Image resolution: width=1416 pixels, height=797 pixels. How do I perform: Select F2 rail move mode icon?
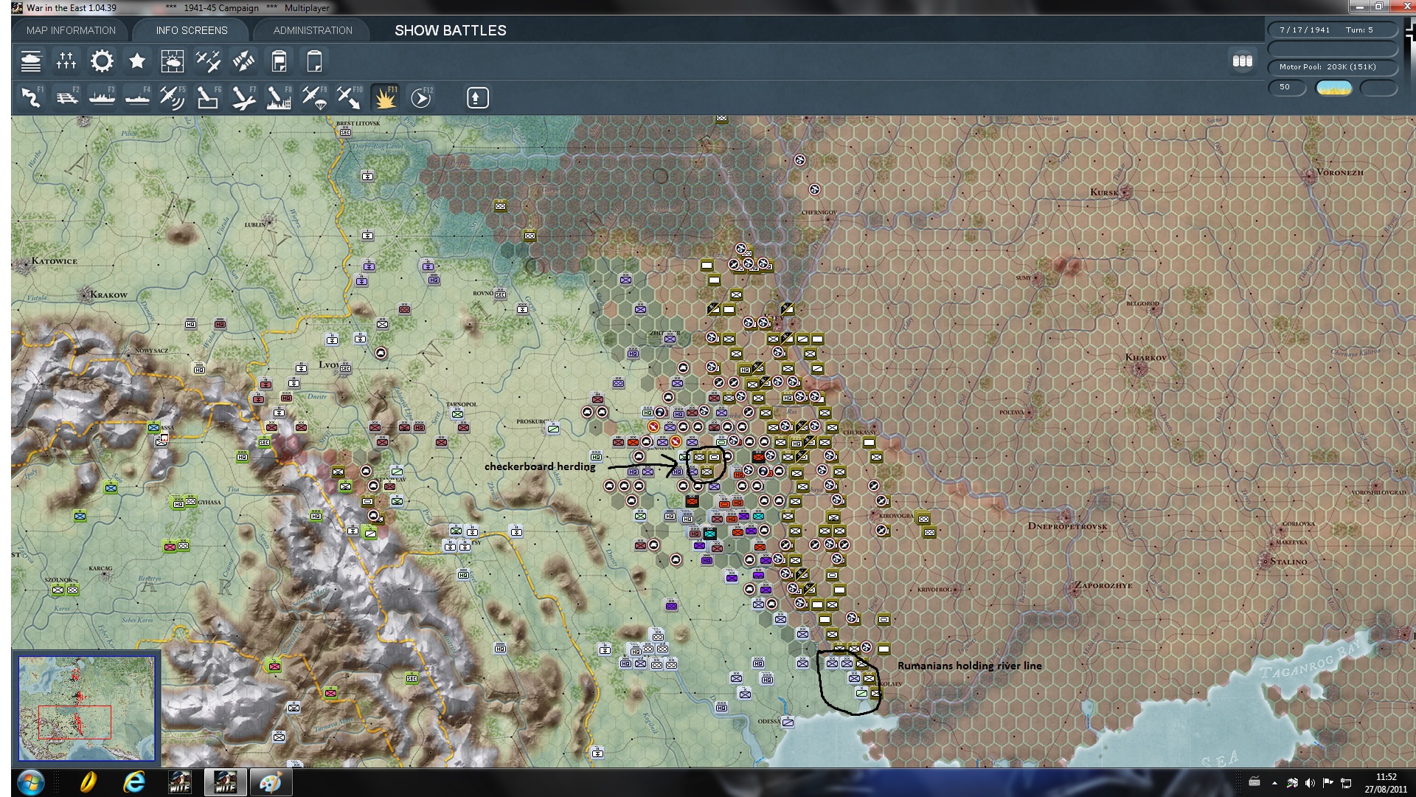click(x=66, y=97)
